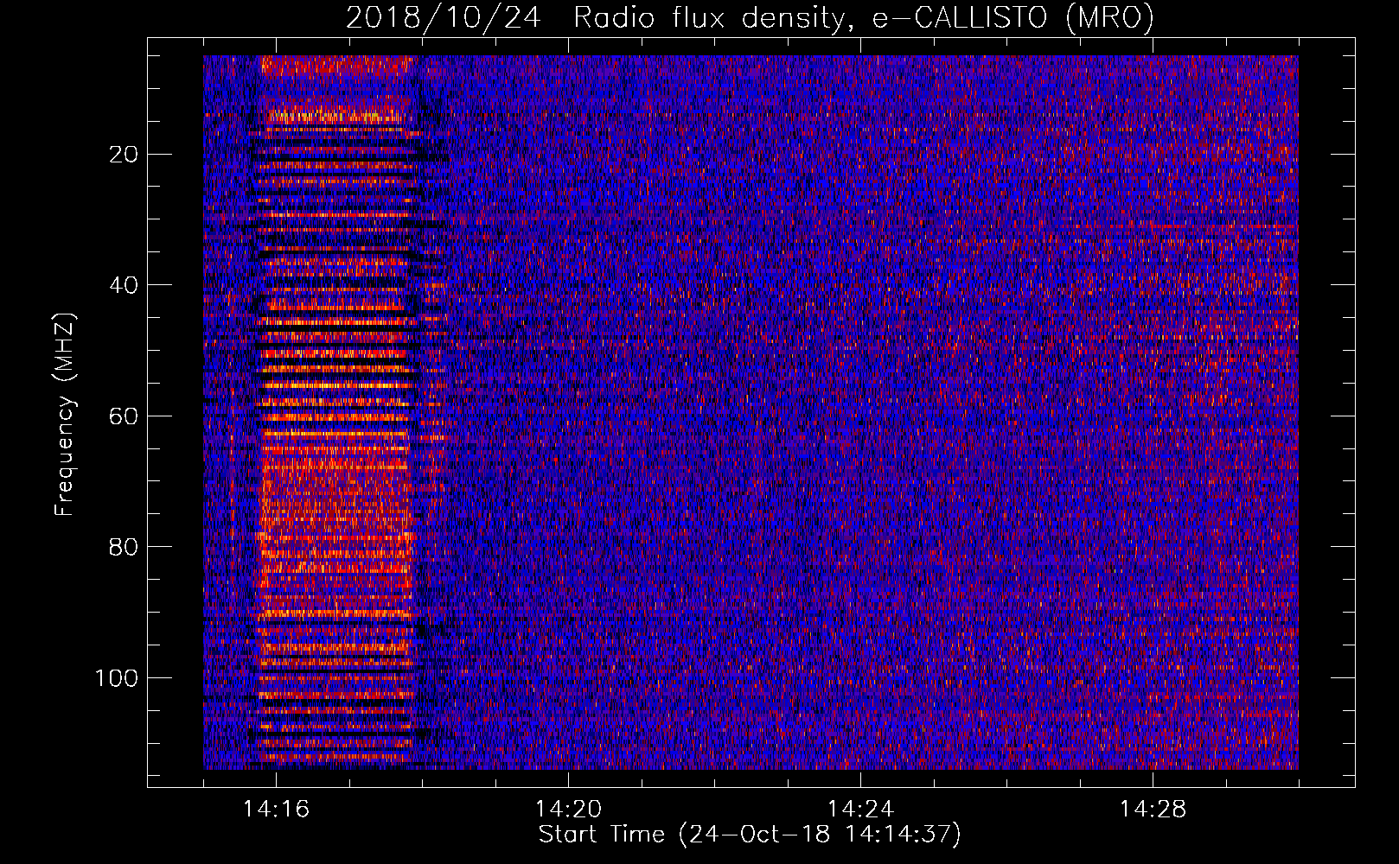This screenshot has width=1399, height=864.
Task: Click the time tick label '14:20'
Action: coord(568,810)
